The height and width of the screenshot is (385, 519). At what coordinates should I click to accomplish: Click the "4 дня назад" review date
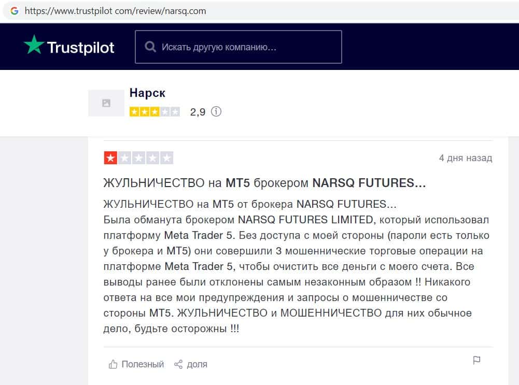pyautogui.click(x=465, y=158)
